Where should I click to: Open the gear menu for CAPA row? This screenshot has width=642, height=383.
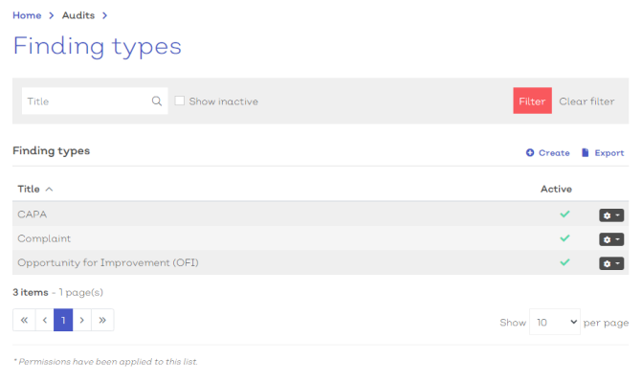(x=611, y=215)
